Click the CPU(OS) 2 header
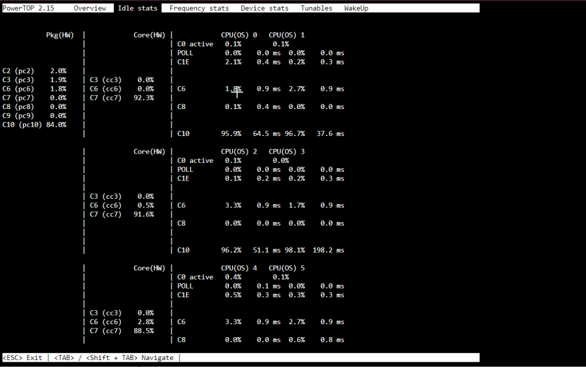 click(x=239, y=152)
